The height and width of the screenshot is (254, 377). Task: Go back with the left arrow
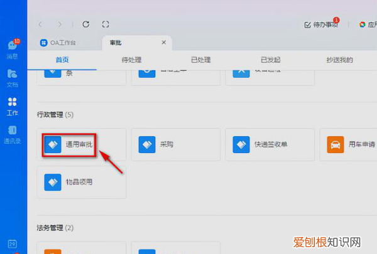tap(40, 24)
